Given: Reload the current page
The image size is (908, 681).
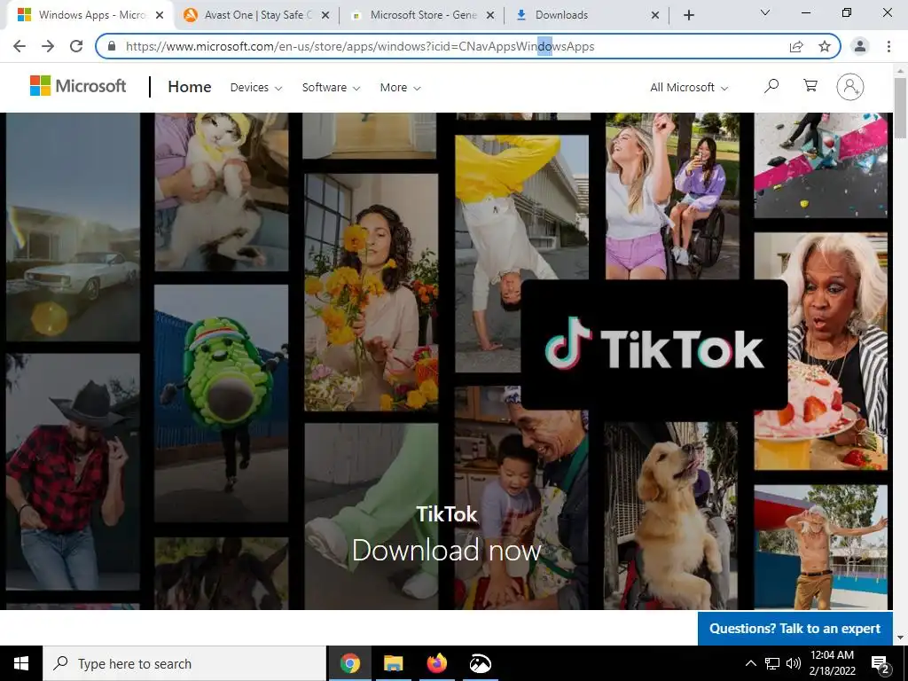Looking at the screenshot, I should tap(76, 46).
